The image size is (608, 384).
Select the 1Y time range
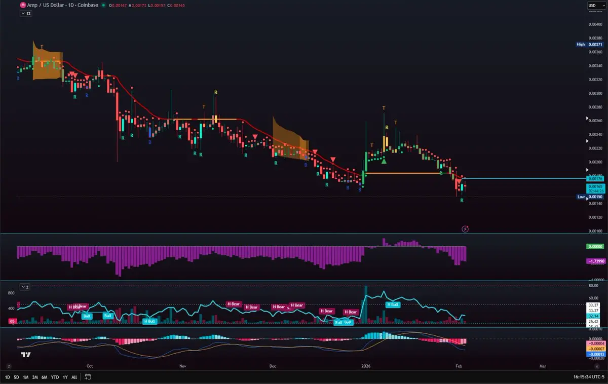coord(65,377)
